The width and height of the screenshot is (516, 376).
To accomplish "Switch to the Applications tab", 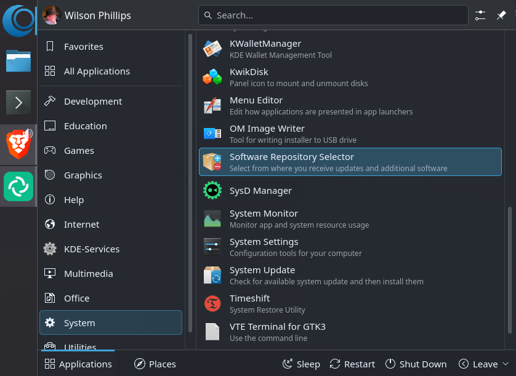I will (78, 364).
